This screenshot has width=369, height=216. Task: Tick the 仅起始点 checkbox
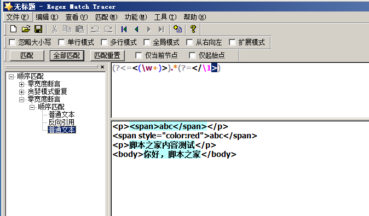click(x=192, y=55)
